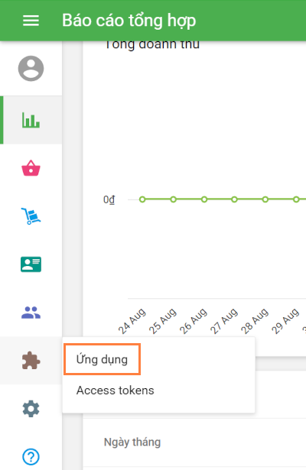Click the 27 Aug data point
Viewport: 306px width, 470px height.
(x=235, y=199)
